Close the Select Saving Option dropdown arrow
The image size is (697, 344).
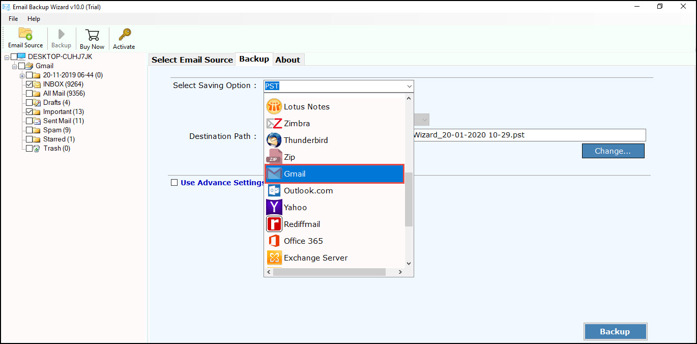[x=409, y=86]
